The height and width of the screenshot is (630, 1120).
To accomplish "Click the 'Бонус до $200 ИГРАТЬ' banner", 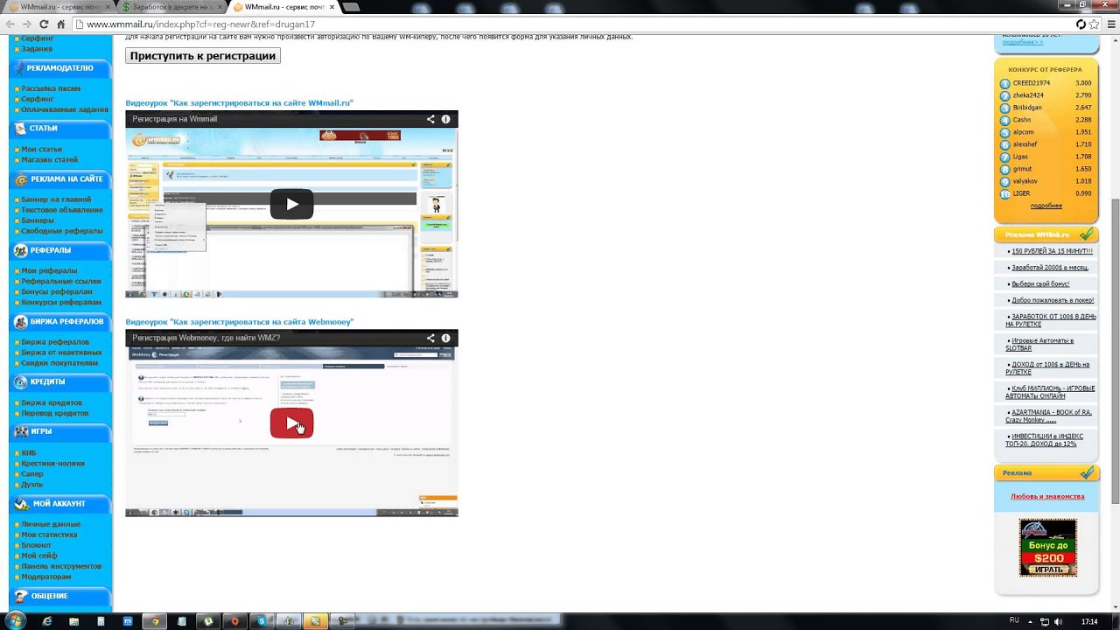I will pyautogui.click(x=1048, y=548).
